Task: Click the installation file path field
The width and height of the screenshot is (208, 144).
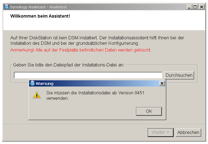Action: point(88,75)
